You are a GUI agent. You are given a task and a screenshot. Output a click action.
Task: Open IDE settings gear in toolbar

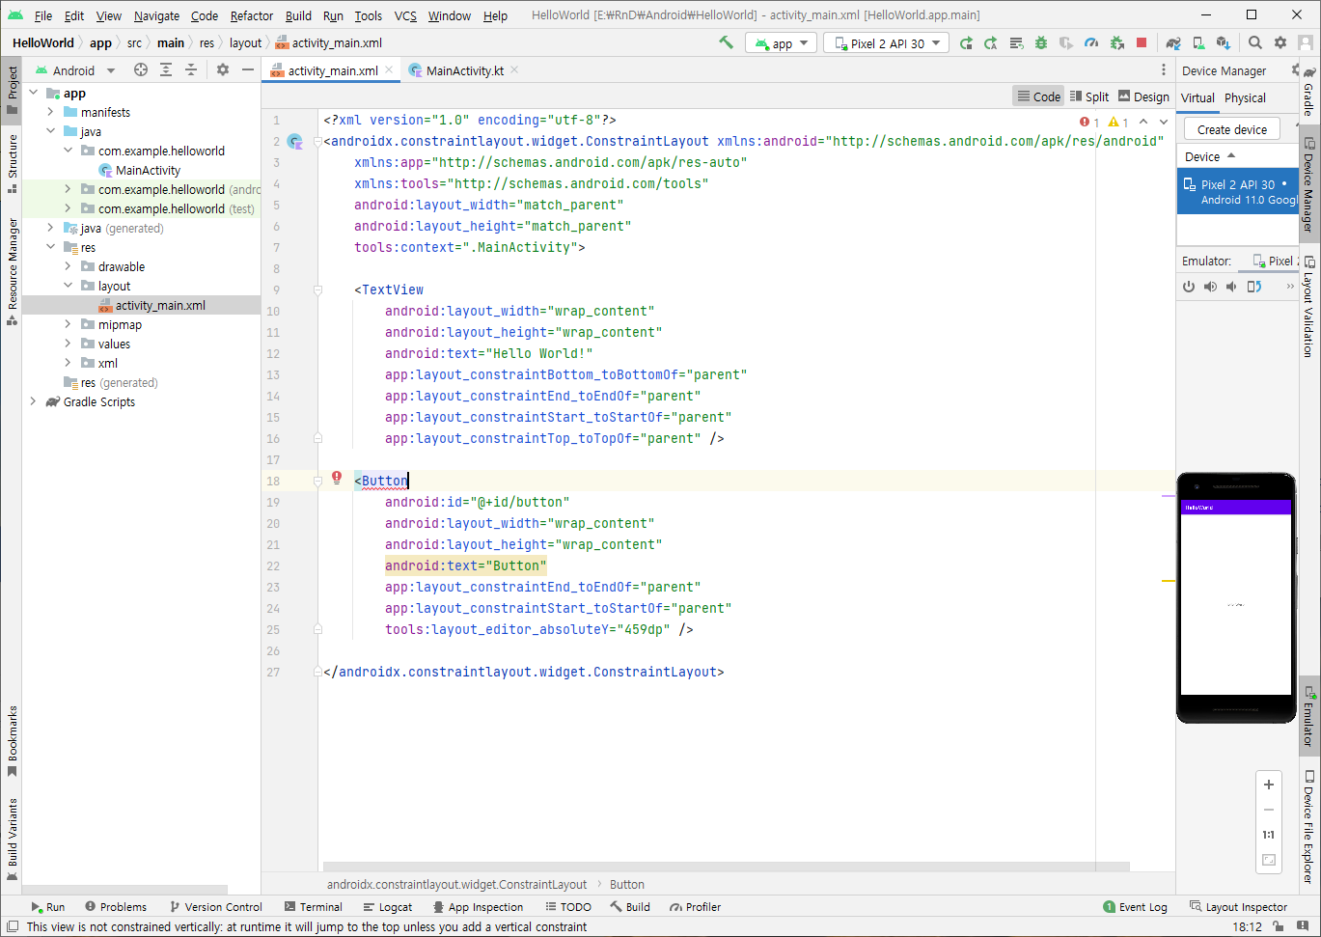[1280, 42]
